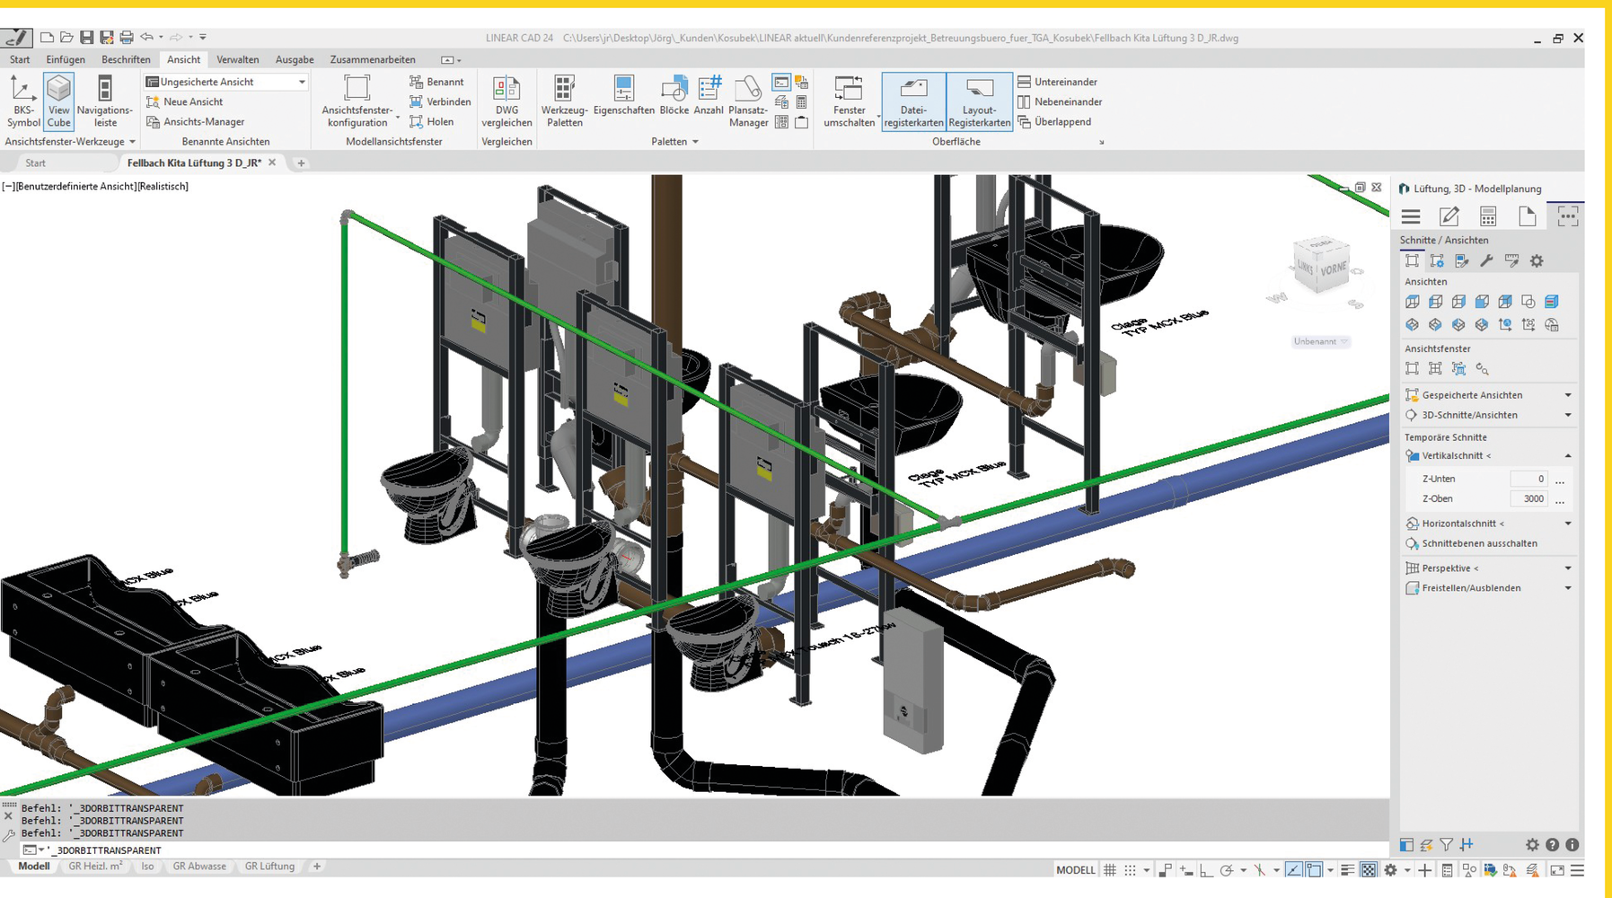Click the ViewCube in the viewport
Viewport: 1612px width, 898px height.
click(x=1321, y=267)
